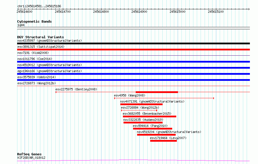
Task: Open esv994414 (Pang2010) variant label
Action: 150,126
